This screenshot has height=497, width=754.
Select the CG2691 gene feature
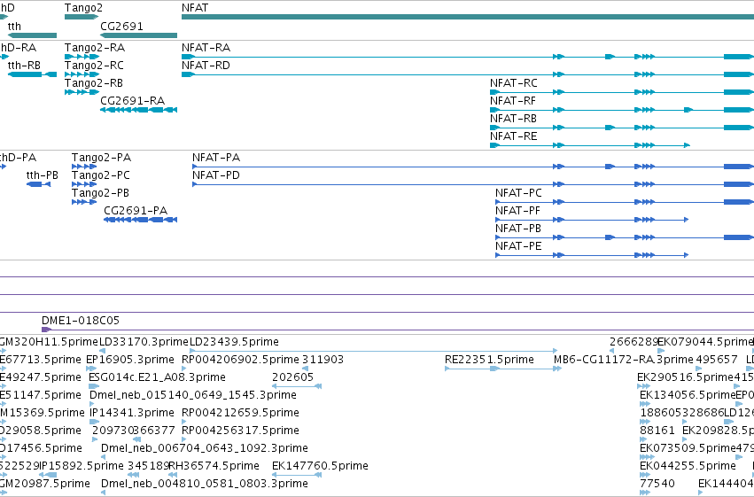[138, 35]
